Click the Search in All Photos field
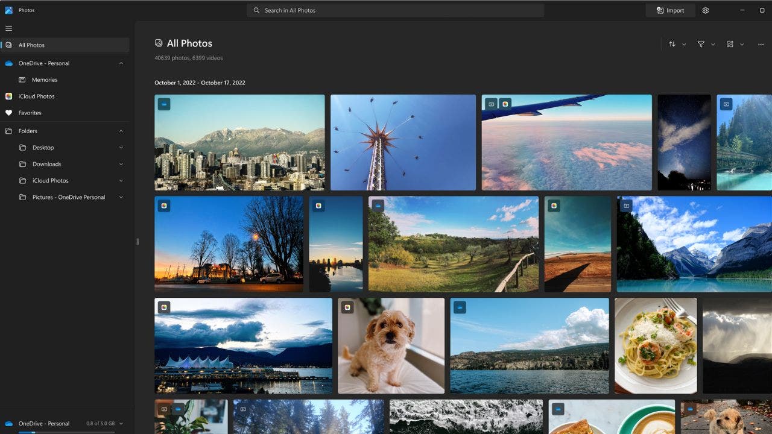 [395, 10]
